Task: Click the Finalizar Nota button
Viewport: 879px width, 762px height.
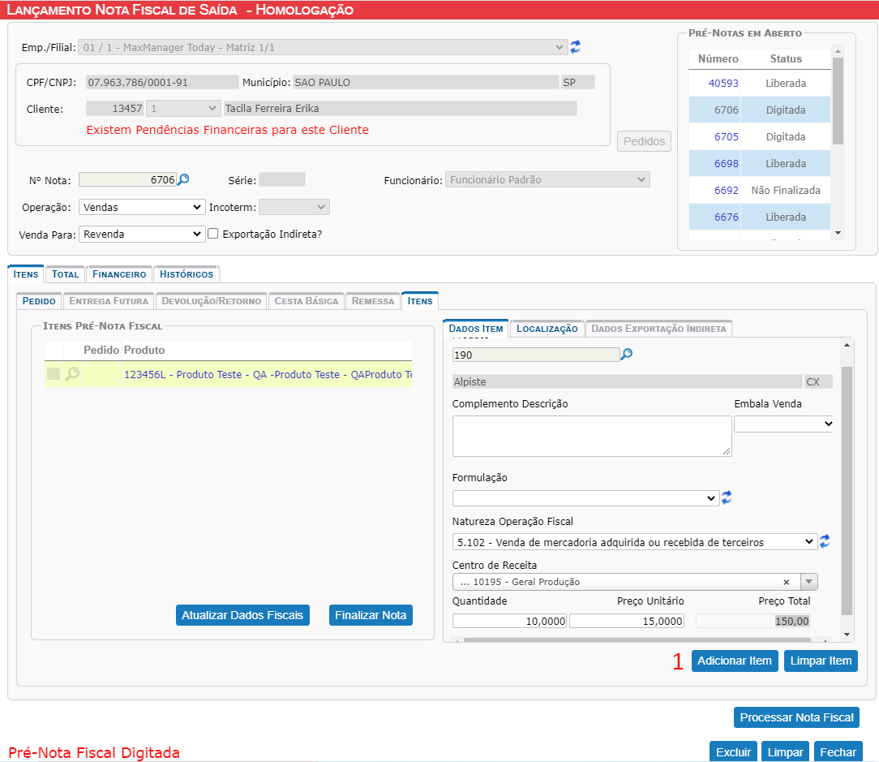Action: pos(371,615)
